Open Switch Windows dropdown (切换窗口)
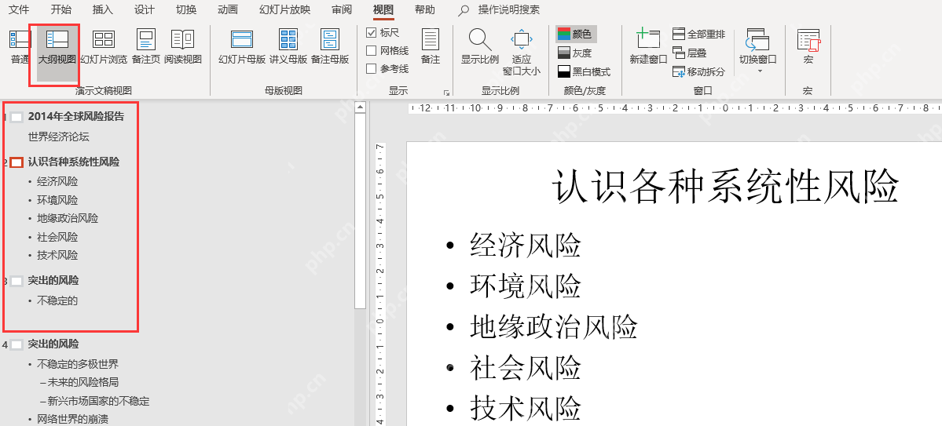 coord(757,51)
